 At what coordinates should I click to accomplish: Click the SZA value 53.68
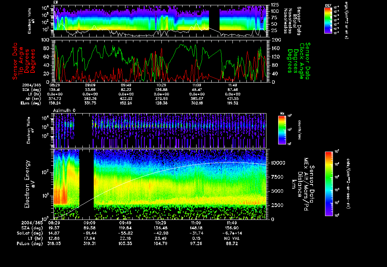(x=90, y=90)
